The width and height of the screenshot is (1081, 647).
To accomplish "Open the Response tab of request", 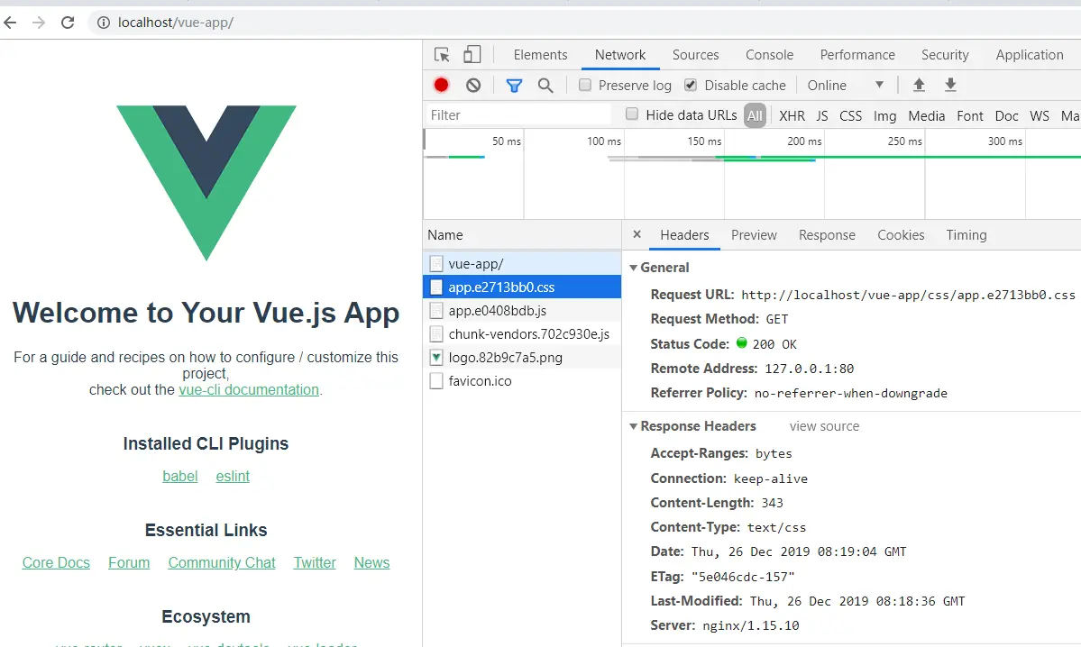I will [x=828, y=235].
